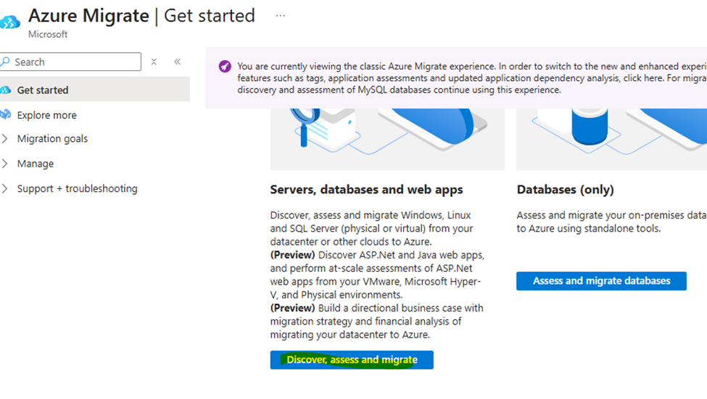Open the Migration goals menu item

coord(52,139)
